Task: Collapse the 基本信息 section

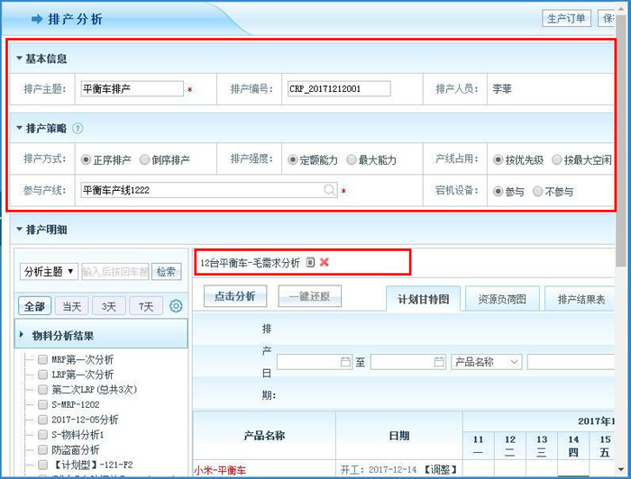Action: pyautogui.click(x=20, y=59)
